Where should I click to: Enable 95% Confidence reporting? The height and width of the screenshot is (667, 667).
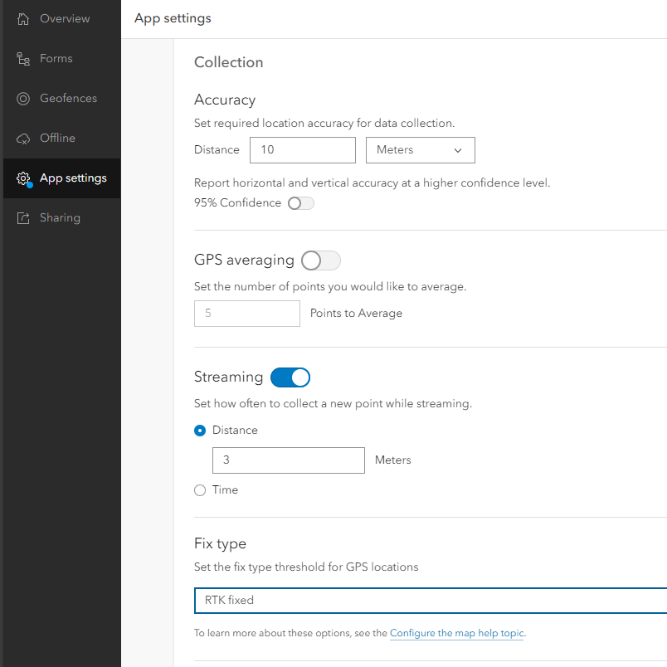point(300,202)
